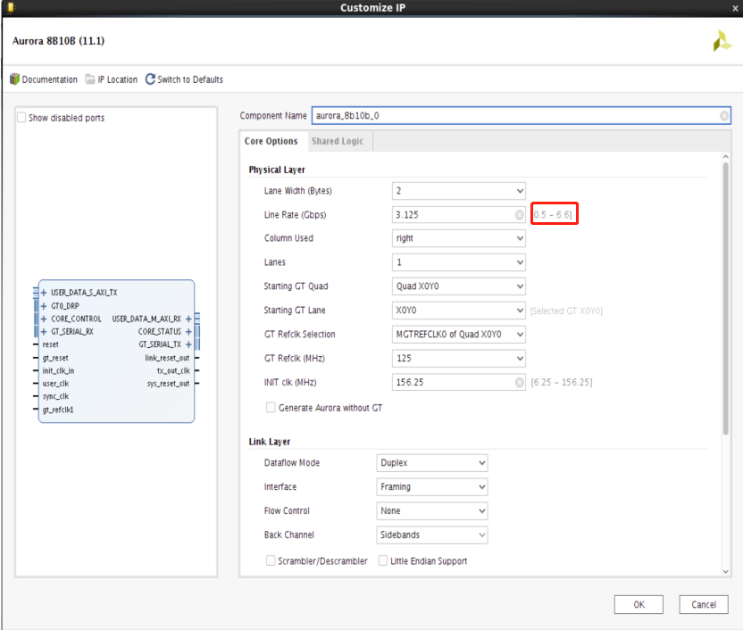Enable the Show disabled ports checkbox
The width and height of the screenshot is (743, 630).
click(x=21, y=118)
